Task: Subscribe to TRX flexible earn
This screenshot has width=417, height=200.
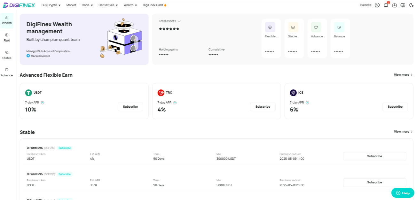Action: tap(263, 107)
